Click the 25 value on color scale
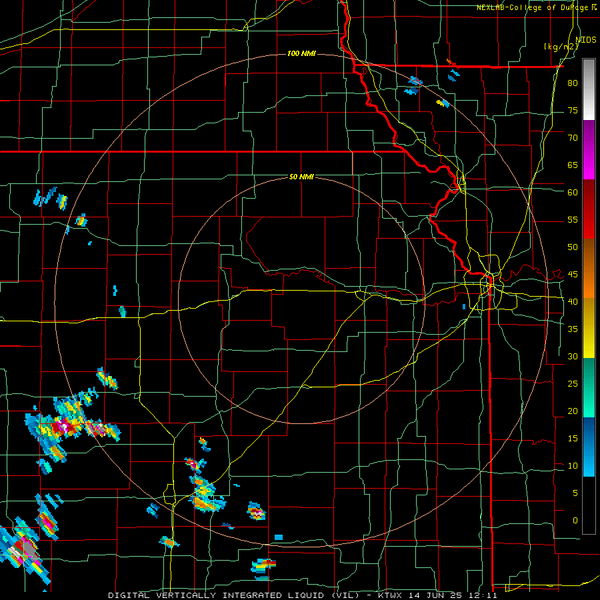This screenshot has width=600, height=600. coord(573,384)
